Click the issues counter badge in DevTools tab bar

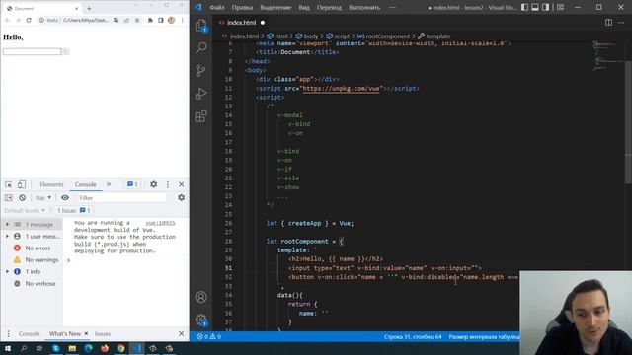coord(132,184)
